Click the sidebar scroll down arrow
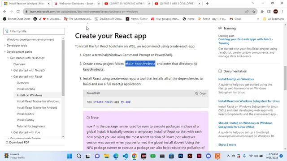Viewport: 287px width, 161px height. (63, 137)
